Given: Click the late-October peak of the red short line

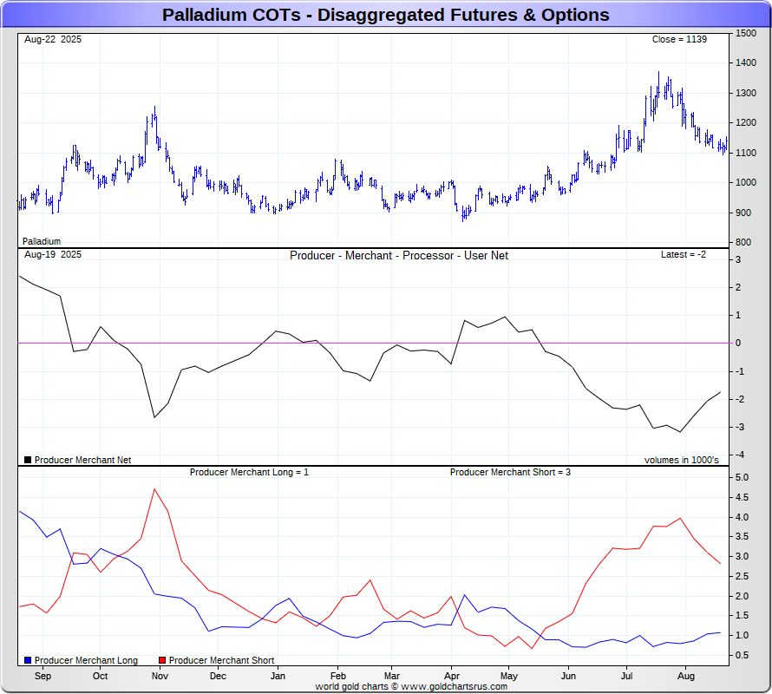Looking at the screenshot, I should pos(154,489).
